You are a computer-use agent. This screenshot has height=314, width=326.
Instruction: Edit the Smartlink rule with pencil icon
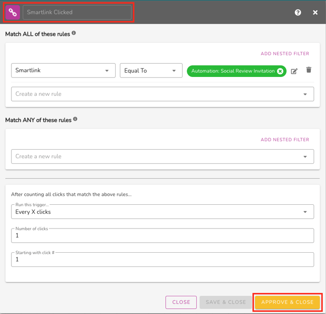coord(294,71)
